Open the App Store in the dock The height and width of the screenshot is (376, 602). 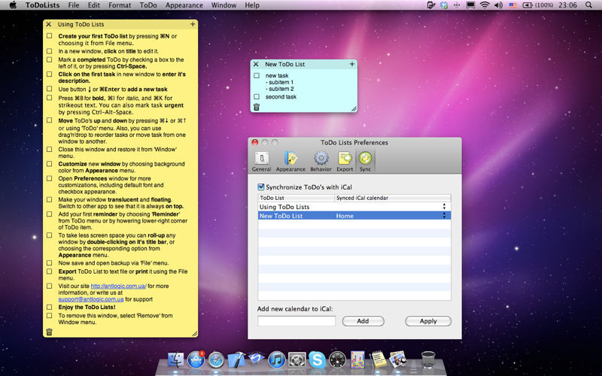tap(196, 360)
